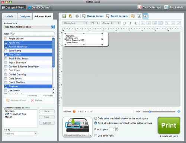Uncheck the Ben Gulley contact
The image size is (186, 143).
pos(6,55)
